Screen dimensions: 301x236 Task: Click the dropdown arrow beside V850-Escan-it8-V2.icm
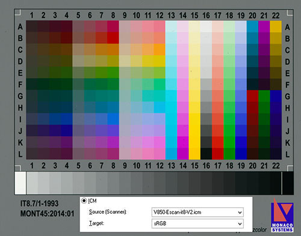[x=240, y=213]
